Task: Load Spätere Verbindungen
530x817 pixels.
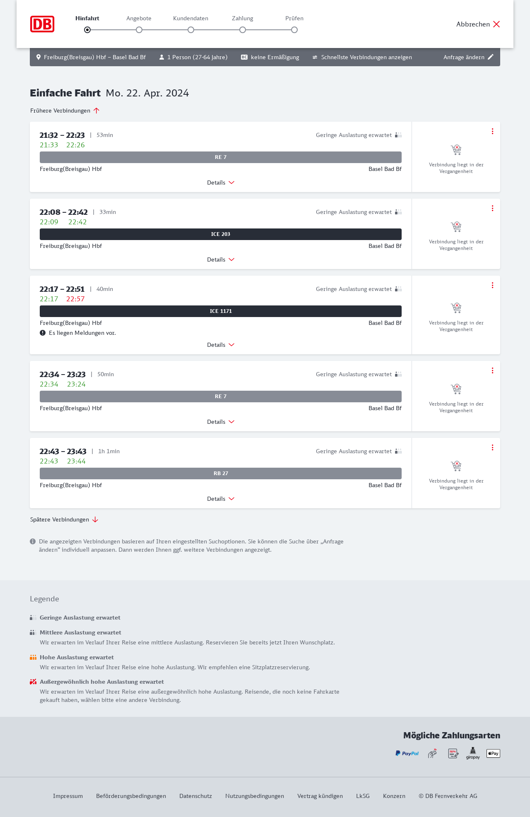Action: [64, 519]
